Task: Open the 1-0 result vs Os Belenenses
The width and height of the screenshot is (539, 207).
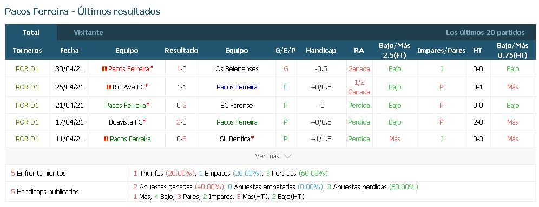Action: coord(181,69)
